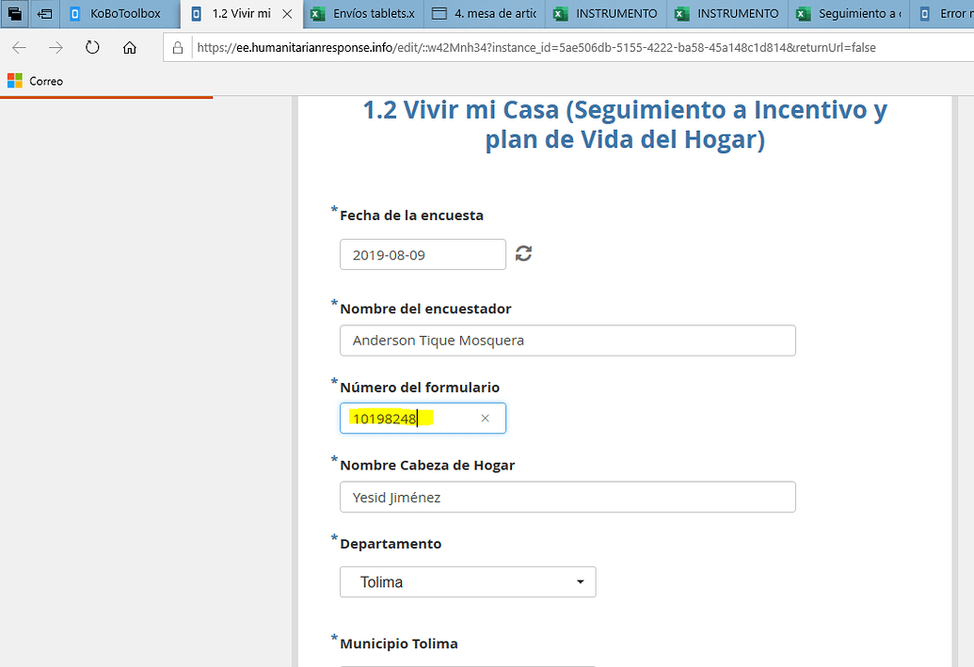Click the Nombre Cabeza de Hogar field
Screen dimensions: 974x667
565,497
